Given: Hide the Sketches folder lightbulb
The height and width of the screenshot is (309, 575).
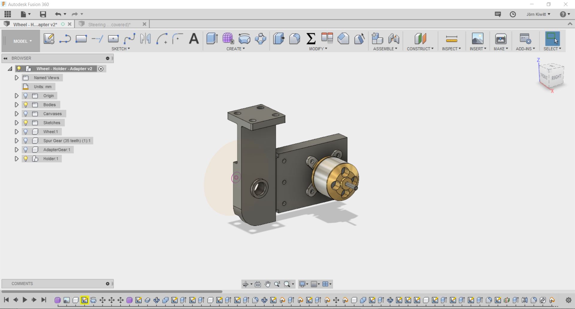Looking at the screenshot, I should 26,123.
